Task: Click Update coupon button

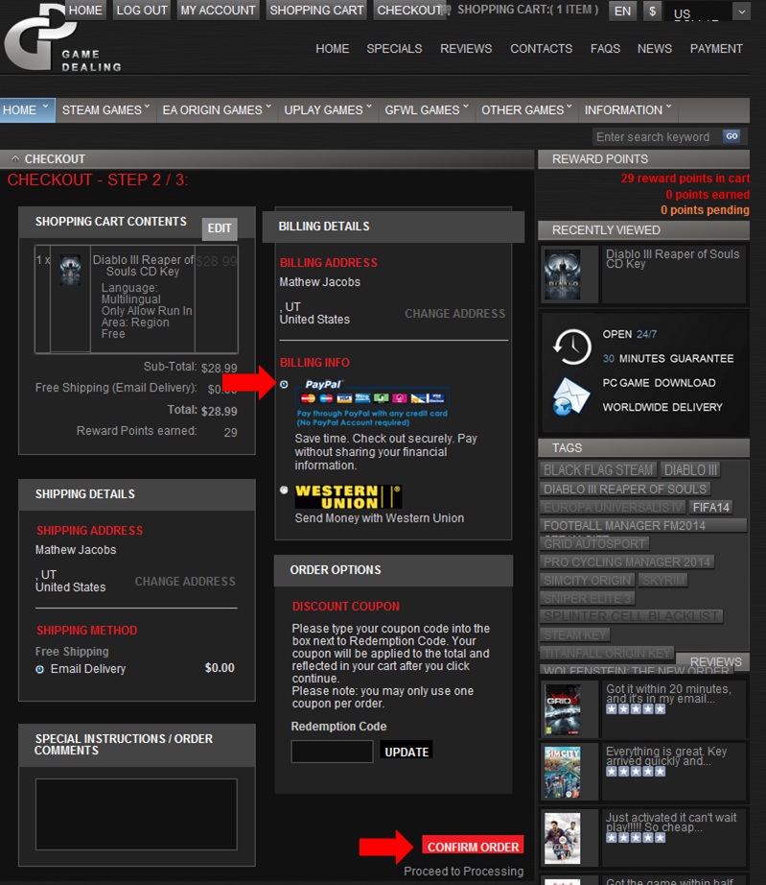Action: pos(406,752)
